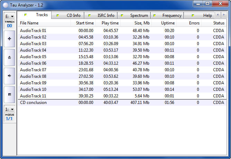Viewport: 231px width, 159px height.
Task: Go to the Frequency tab
Action: (x=168, y=15)
